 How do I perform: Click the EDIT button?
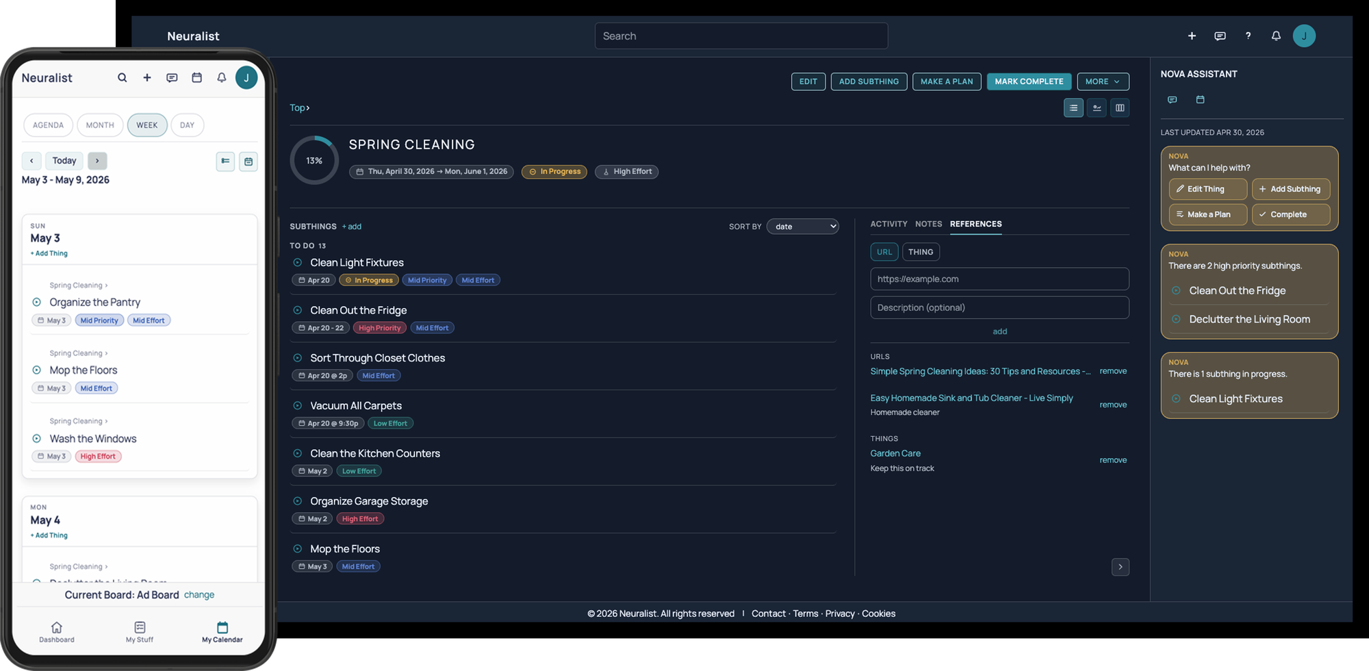click(x=808, y=81)
